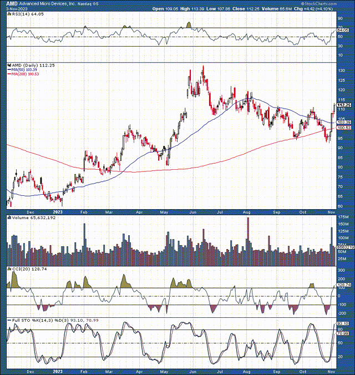Click the AMD (Daily) price legend
Image resolution: width=355 pixels, height=375 pixels.
coord(28,65)
